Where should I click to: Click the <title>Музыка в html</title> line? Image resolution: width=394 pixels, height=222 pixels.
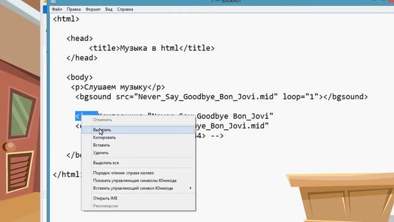coord(152,48)
